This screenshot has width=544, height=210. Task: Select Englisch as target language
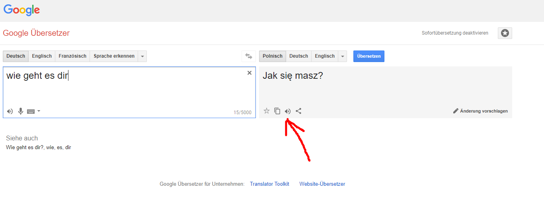click(x=325, y=56)
